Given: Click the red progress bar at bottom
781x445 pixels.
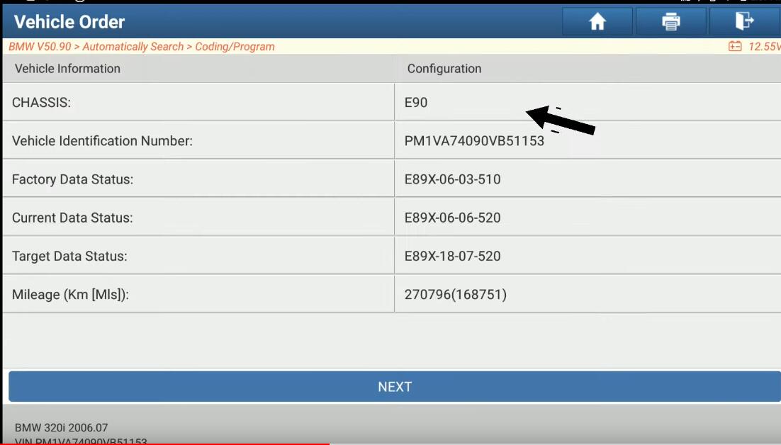Looking at the screenshot, I should (x=164, y=443).
